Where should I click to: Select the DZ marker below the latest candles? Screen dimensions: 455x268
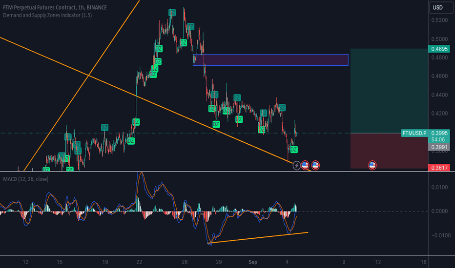[x=294, y=150]
